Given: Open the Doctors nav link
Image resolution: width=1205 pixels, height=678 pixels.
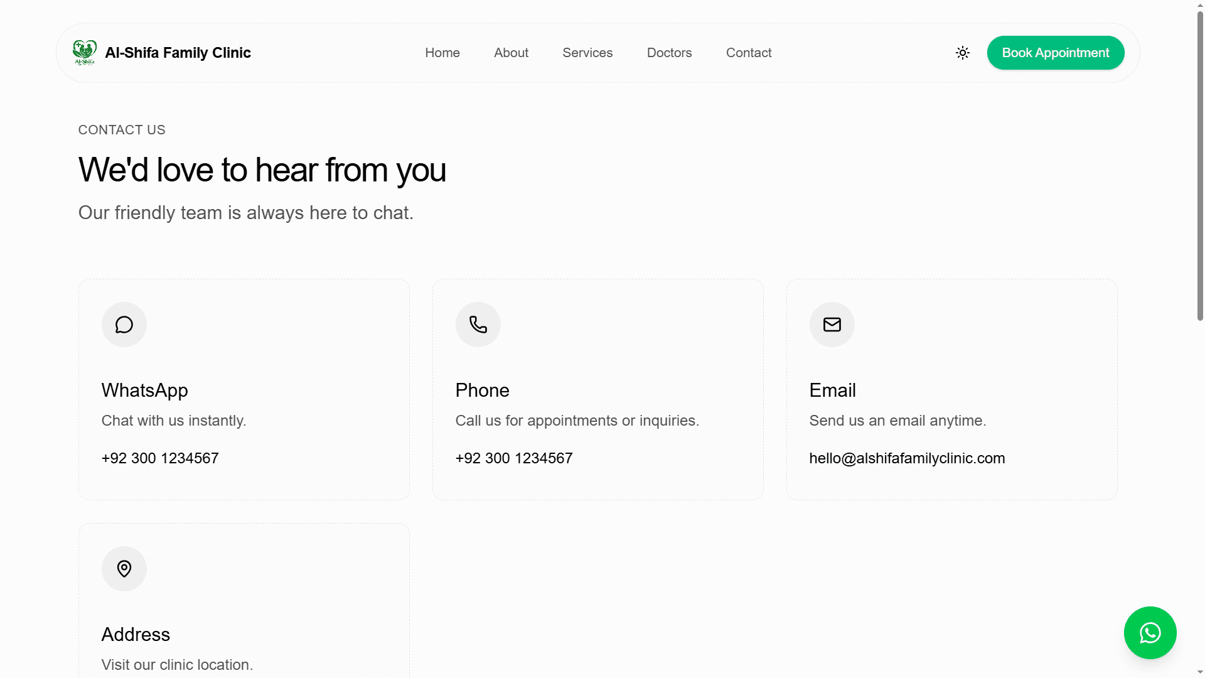Looking at the screenshot, I should [669, 53].
